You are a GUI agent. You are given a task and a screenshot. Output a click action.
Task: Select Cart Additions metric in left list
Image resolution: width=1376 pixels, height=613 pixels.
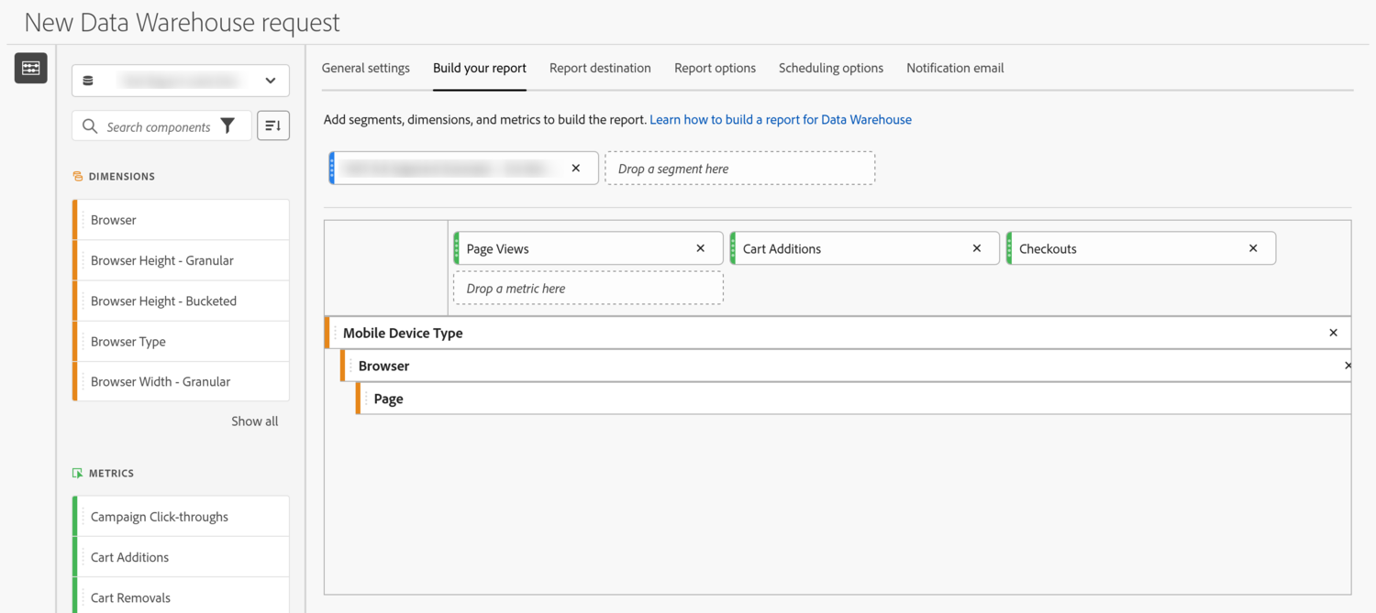[181, 557]
